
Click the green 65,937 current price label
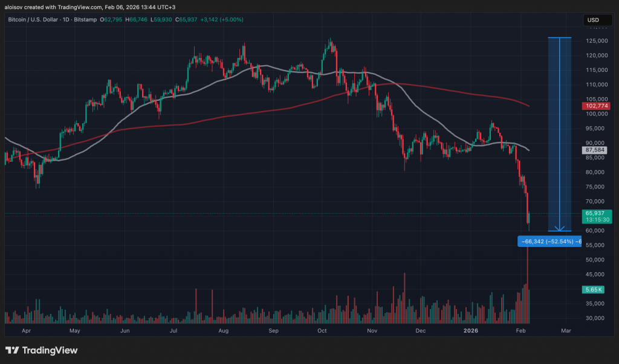point(597,214)
